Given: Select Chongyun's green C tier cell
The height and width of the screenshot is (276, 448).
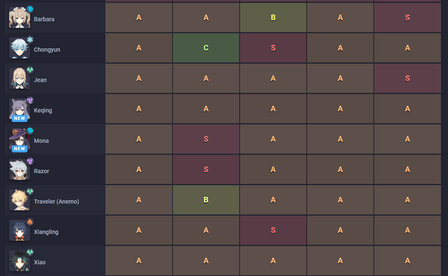Looking at the screenshot, I should [x=206, y=48].
